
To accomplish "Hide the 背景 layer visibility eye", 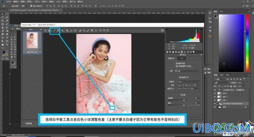I will pos(215,107).
